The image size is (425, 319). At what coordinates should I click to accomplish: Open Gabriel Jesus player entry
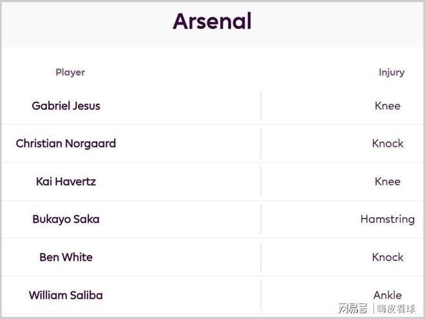coord(66,106)
